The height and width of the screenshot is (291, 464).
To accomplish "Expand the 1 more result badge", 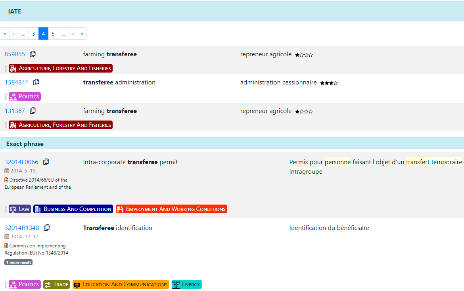I will pos(18,262).
